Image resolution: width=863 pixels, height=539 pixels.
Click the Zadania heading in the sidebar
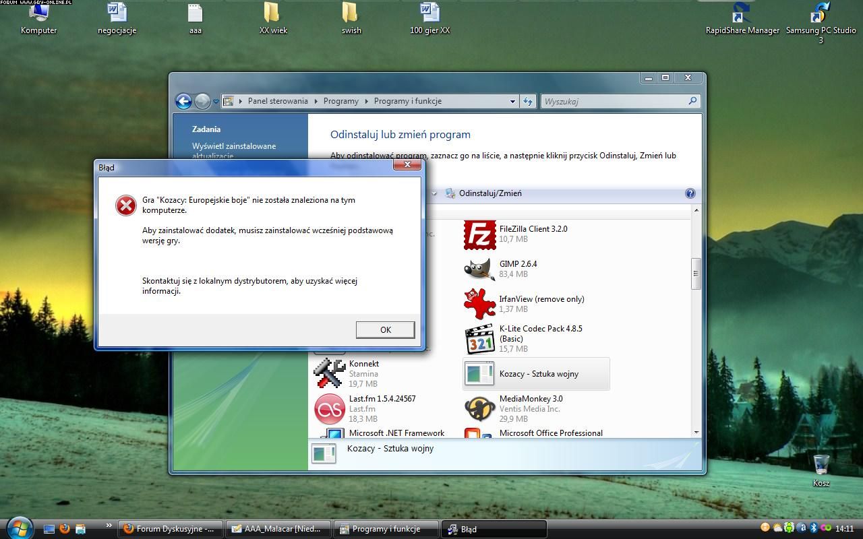(x=206, y=129)
